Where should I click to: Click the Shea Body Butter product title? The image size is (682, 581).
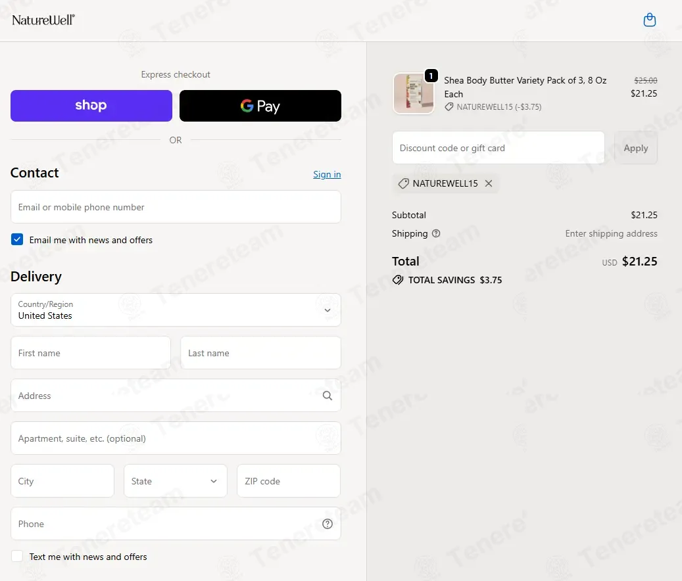click(x=525, y=87)
